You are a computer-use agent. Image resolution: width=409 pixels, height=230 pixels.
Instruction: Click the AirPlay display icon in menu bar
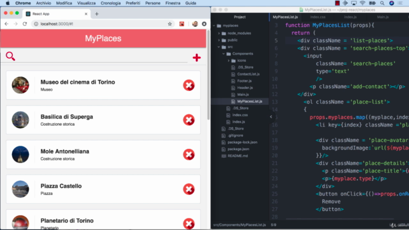pos(353,3)
